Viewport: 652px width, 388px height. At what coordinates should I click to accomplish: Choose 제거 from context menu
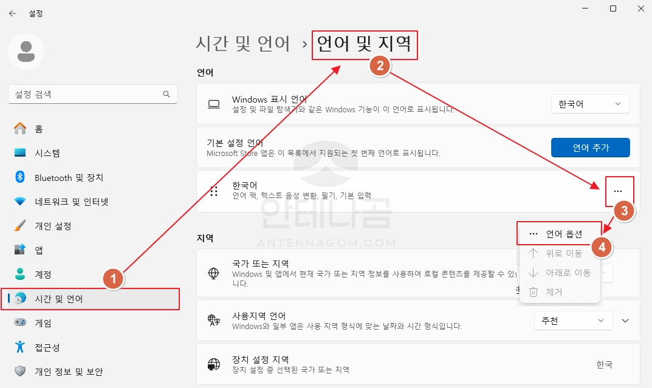(560, 292)
